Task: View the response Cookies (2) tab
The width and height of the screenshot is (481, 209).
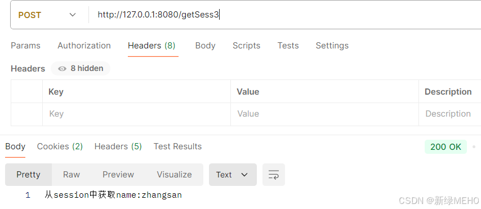Action: coord(60,146)
